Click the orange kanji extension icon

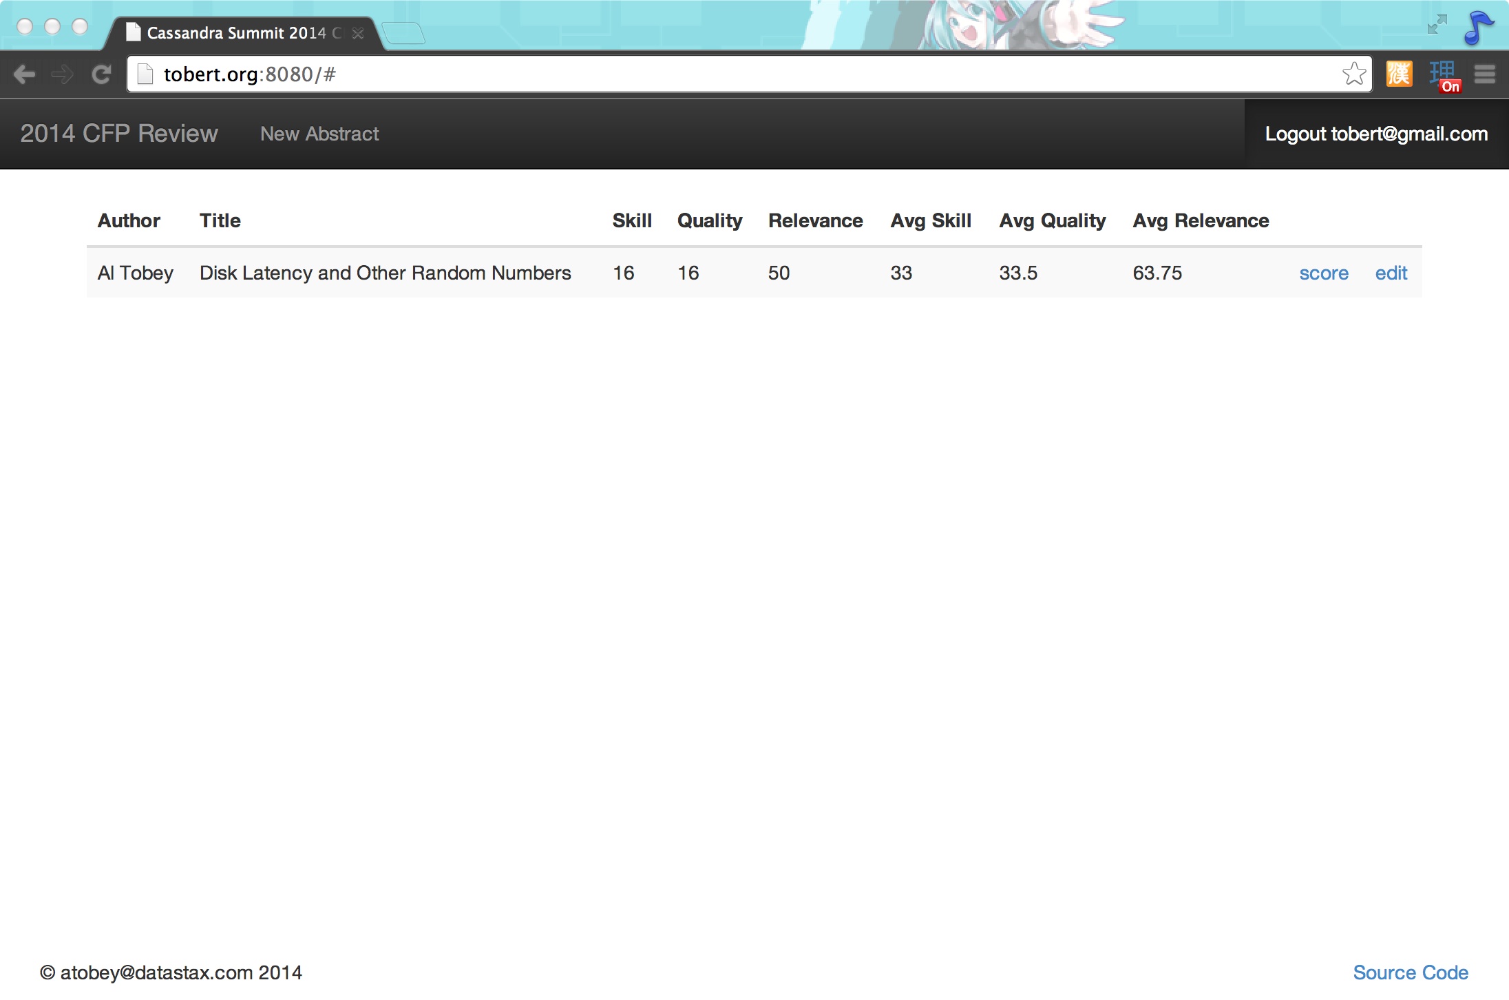[1399, 74]
